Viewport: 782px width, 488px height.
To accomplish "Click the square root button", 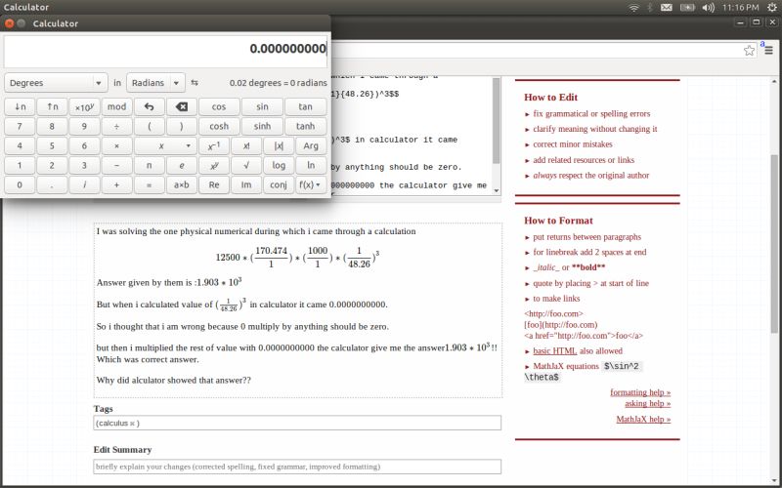I will point(246,165).
